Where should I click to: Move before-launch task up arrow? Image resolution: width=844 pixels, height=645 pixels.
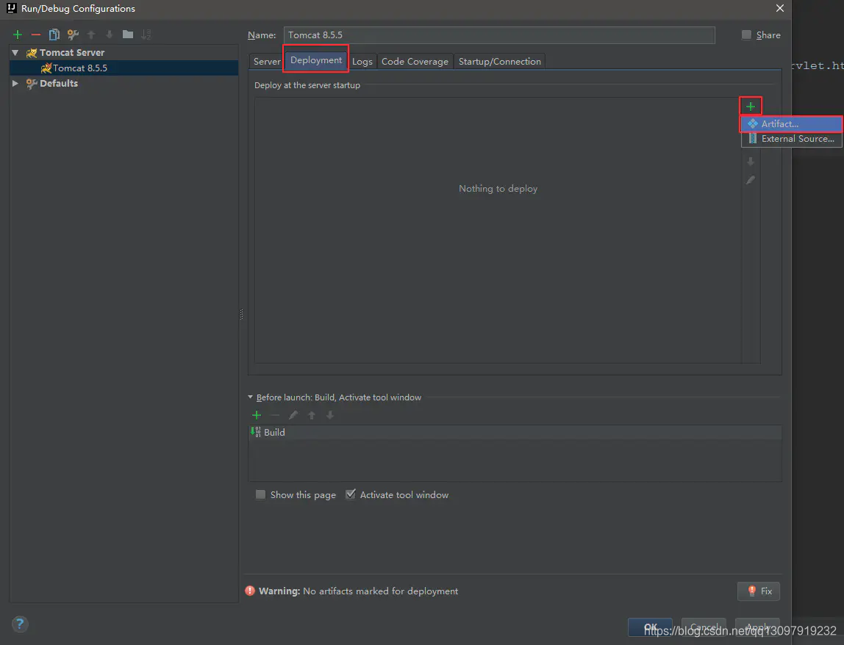tap(312, 415)
